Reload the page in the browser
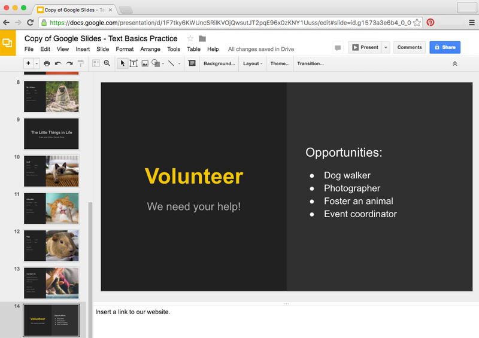 coord(31,23)
